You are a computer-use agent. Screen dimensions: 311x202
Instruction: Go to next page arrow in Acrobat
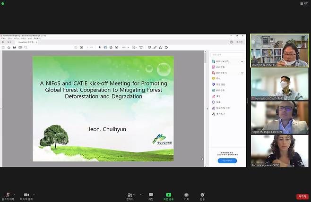pos(81,47)
